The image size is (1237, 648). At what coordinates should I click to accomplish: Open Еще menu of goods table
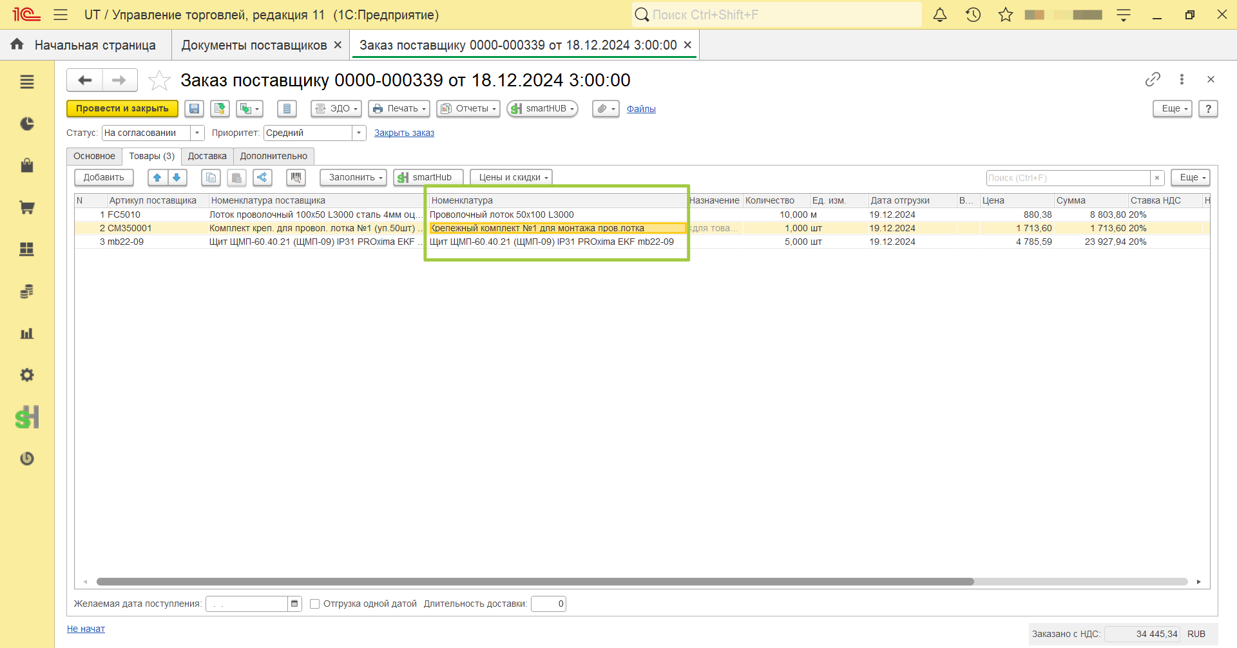coord(1191,177)
